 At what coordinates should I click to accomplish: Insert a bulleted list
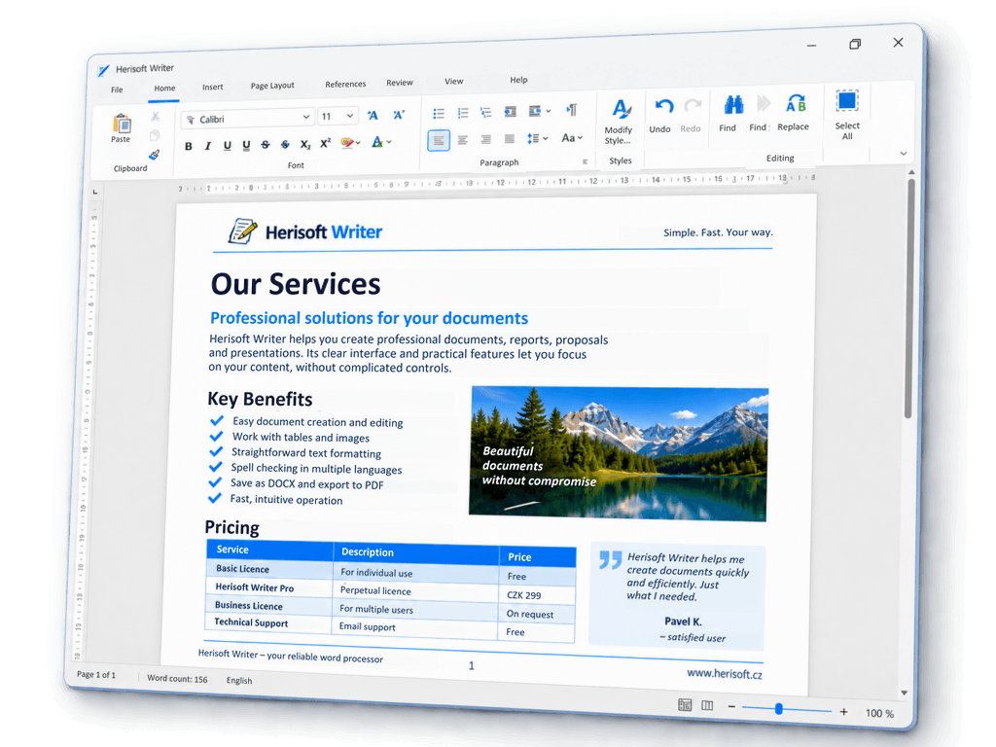click(439, 114)
